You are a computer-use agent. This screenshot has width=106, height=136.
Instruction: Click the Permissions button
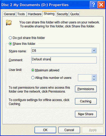click(86, 89)
